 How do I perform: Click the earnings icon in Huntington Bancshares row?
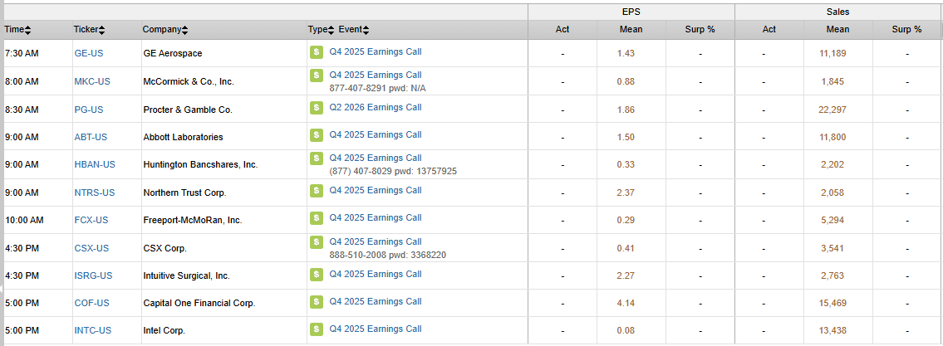[316, 158]
